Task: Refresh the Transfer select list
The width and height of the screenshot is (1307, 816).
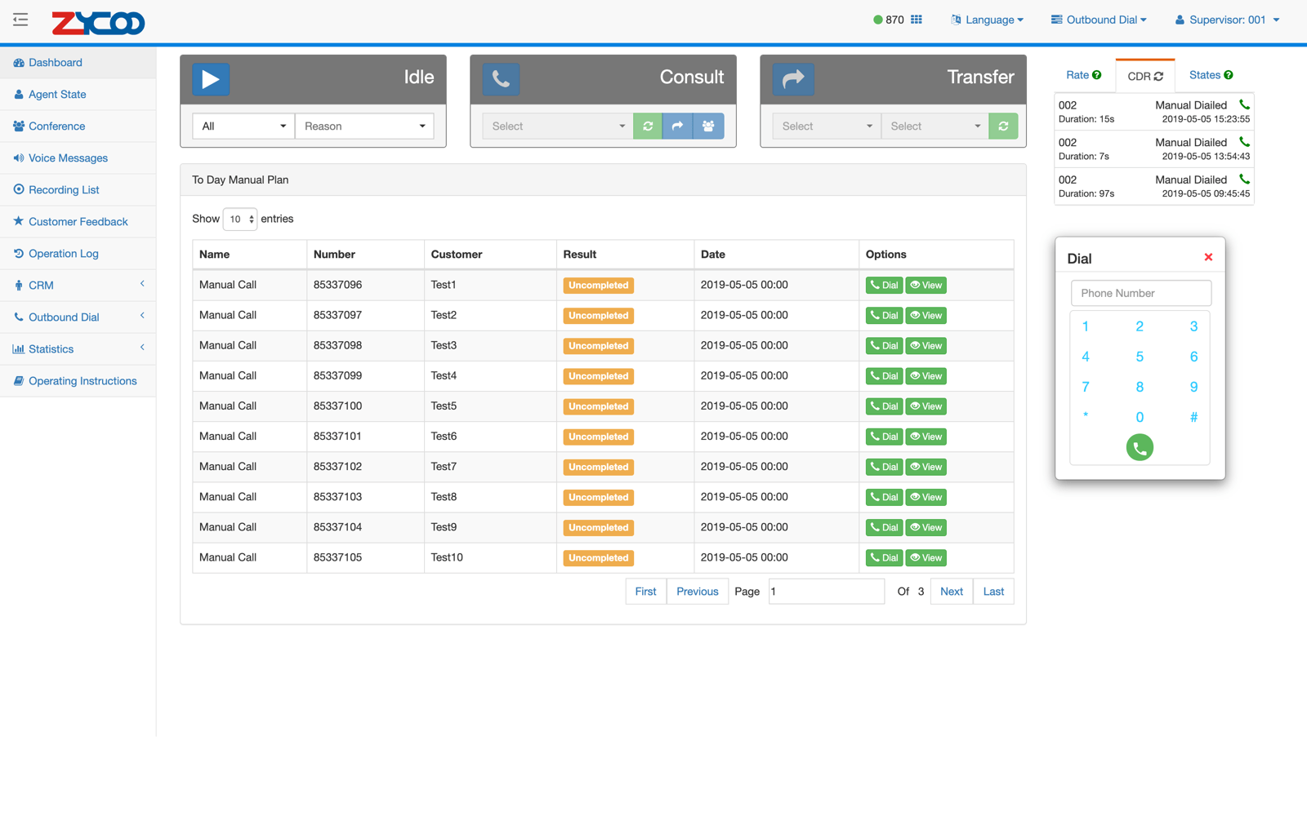Action: (x=1003, y=126)
